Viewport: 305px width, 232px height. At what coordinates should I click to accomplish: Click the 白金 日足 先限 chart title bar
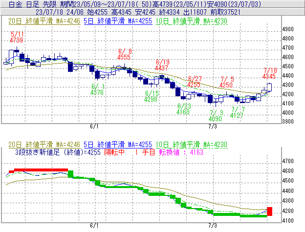pos(152,4)
